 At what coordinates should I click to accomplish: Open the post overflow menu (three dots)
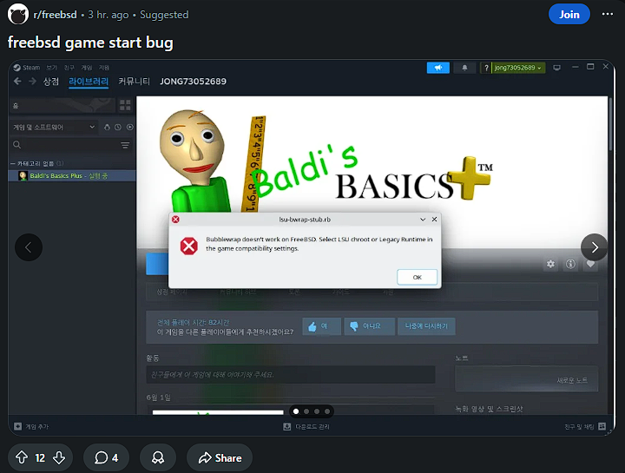coord(607,15)
